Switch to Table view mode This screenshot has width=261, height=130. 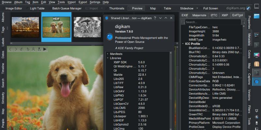165,8
